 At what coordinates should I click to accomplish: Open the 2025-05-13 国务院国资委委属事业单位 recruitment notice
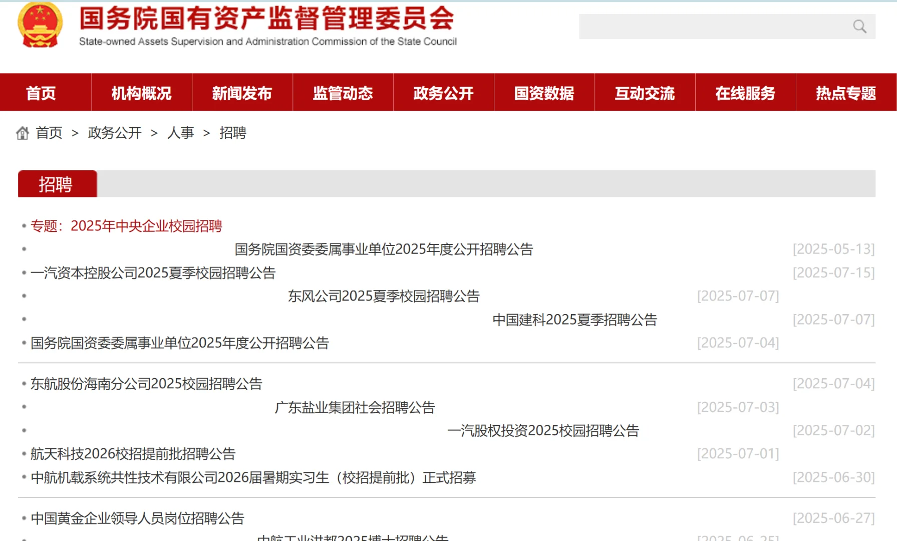384,249
